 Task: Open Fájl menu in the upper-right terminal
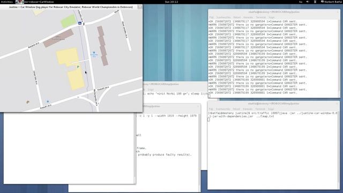(211, 17)
